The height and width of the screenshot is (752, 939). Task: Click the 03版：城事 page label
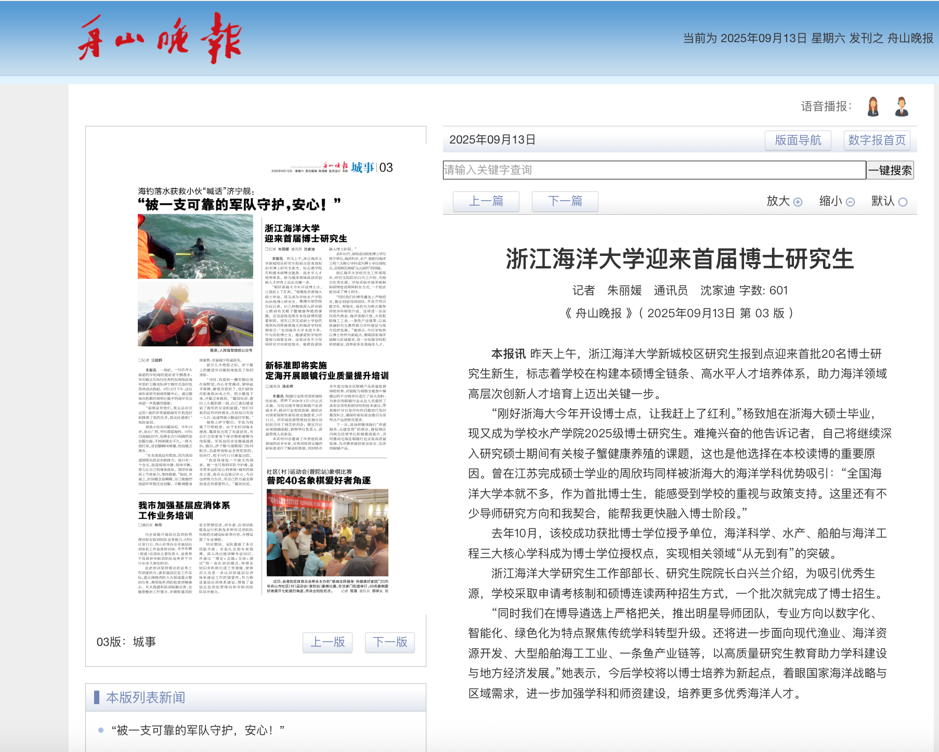(x=126, y=642)
